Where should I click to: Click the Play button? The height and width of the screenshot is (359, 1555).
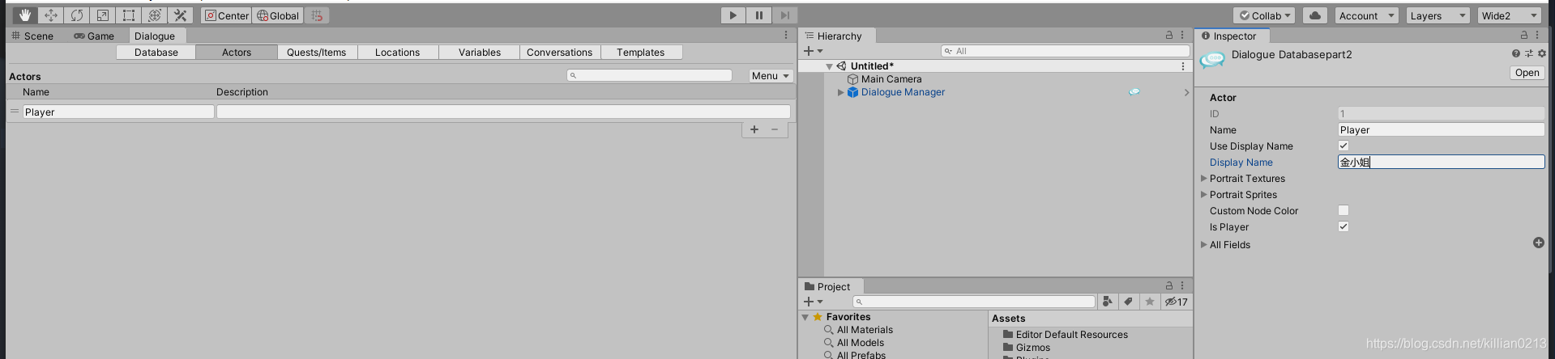tap(733, 15)
